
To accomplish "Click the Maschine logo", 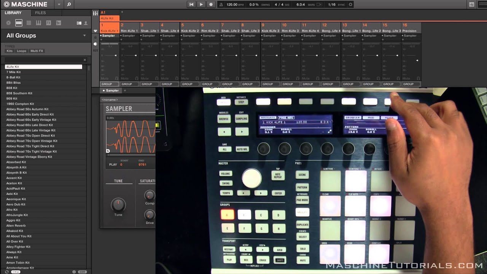I will [26, 5].
